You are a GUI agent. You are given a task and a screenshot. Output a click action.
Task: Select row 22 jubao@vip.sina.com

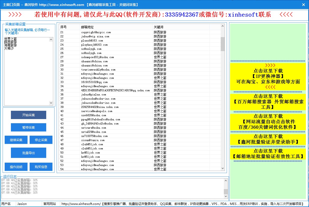[140, 36]
